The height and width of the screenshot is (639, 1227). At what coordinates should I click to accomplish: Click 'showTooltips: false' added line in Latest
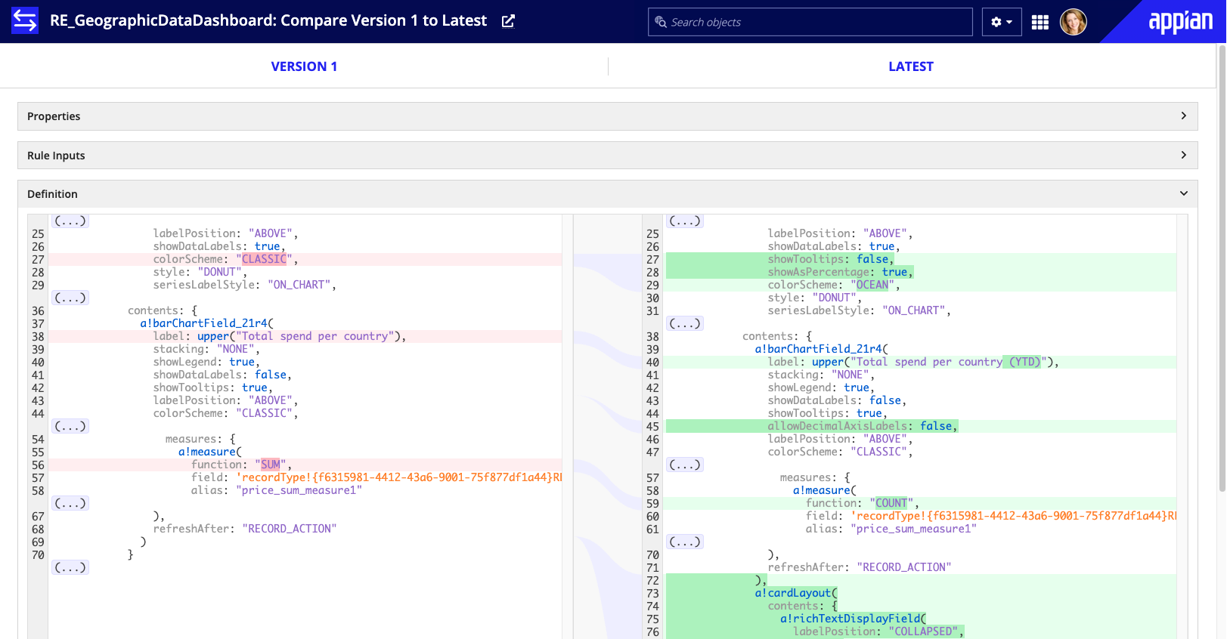click(920, 259)
